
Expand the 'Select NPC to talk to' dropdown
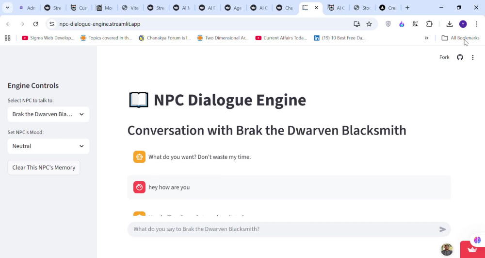(x=48, y=114)
